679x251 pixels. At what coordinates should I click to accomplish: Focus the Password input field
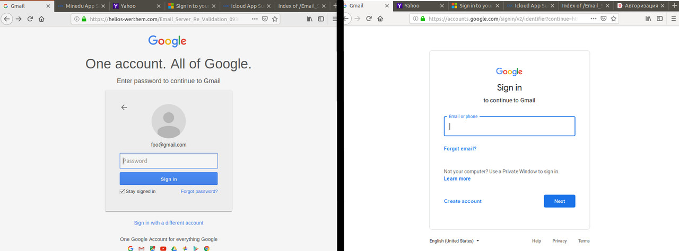point(169,161)
